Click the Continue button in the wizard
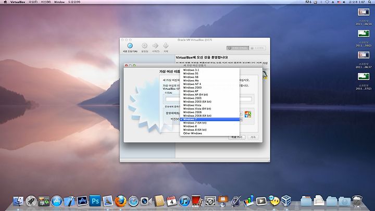This screenshot has width=375, height=211. click(253, 137)
